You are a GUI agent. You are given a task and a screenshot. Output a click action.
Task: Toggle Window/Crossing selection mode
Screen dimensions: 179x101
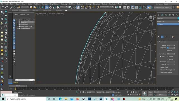[x=42, y=7]
